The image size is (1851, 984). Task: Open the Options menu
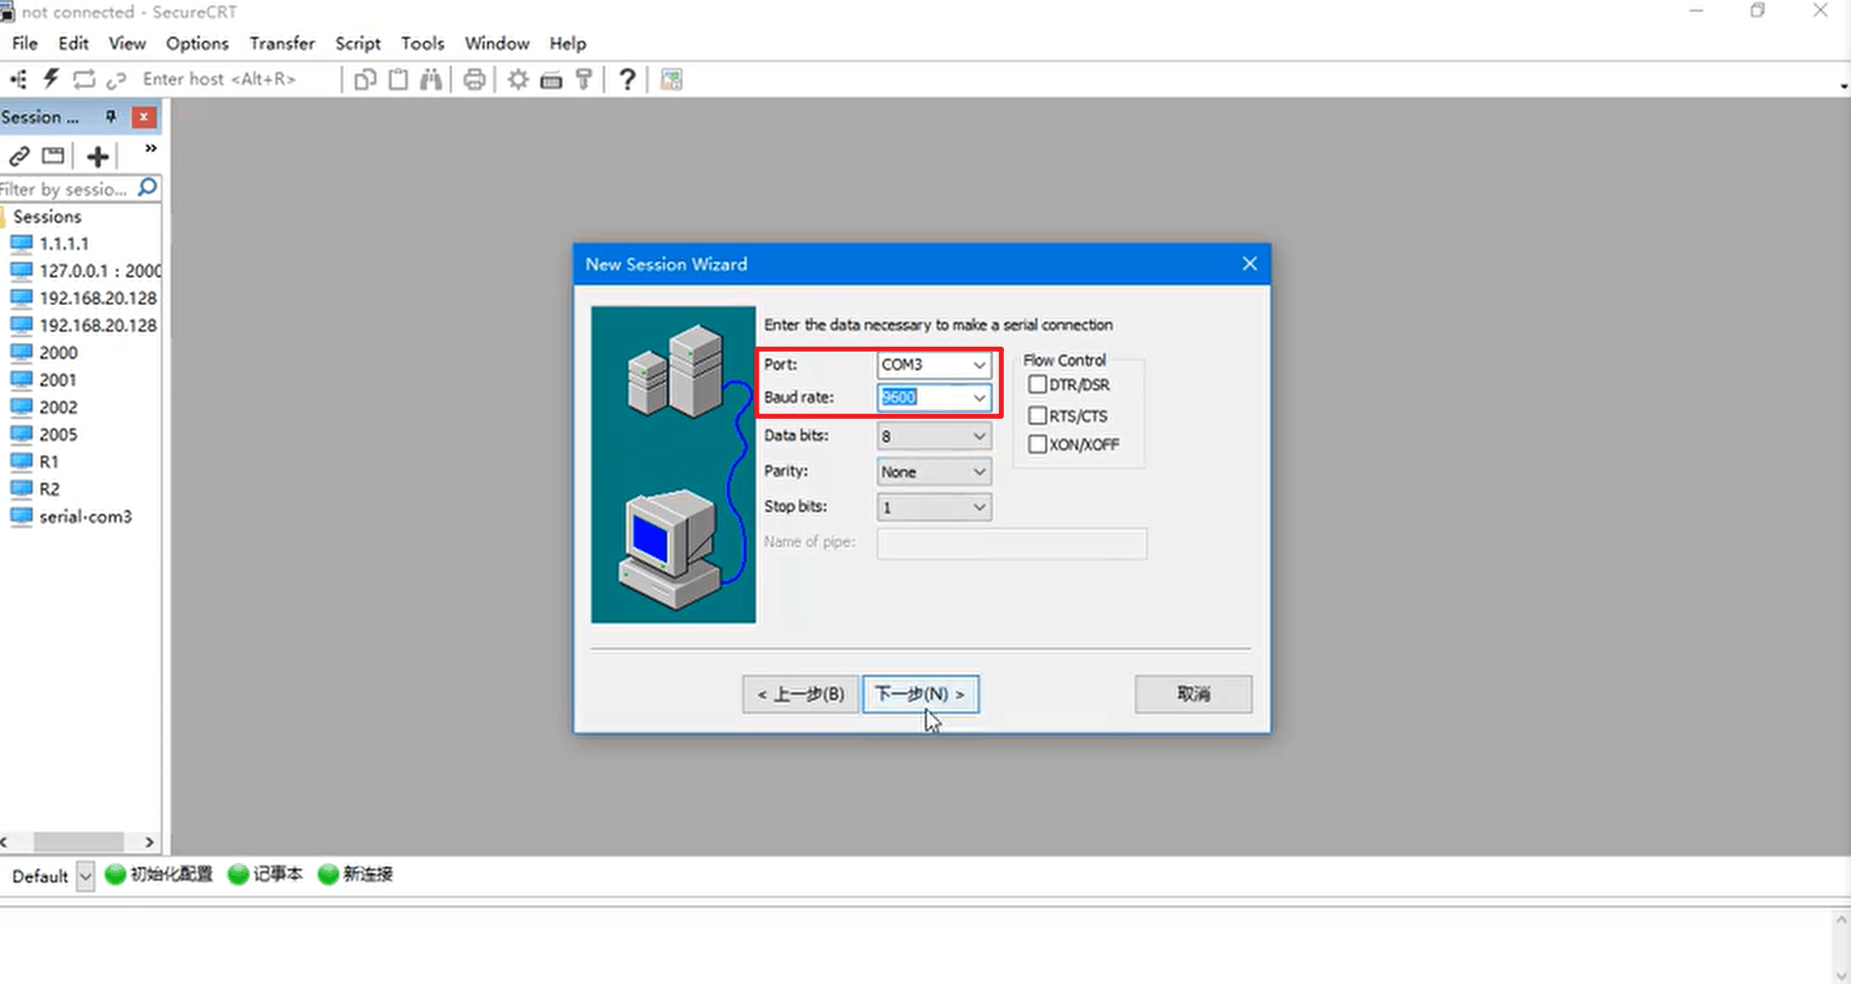click(197, 44)
